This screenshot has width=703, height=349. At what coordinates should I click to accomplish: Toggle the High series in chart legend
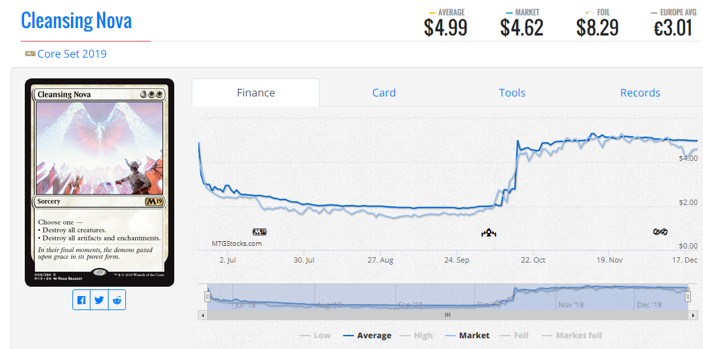417,335
